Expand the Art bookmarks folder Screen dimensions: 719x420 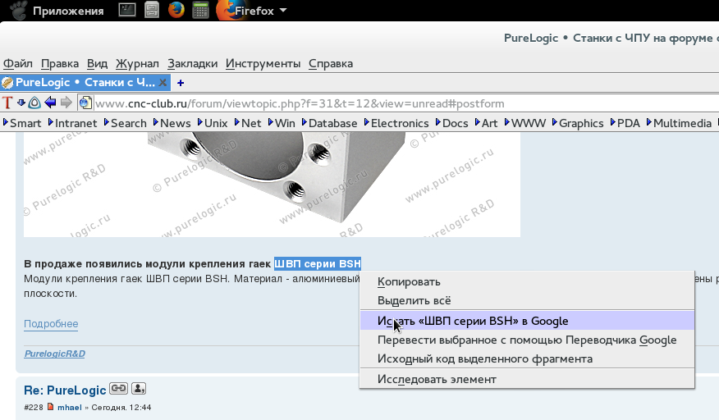click(486, 123)
